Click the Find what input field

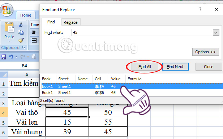(x=142, y=32)
